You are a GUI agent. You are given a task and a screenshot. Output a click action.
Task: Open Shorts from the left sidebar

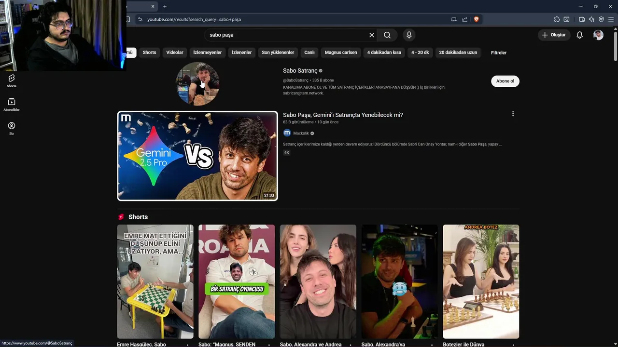[x=12, y=80]
